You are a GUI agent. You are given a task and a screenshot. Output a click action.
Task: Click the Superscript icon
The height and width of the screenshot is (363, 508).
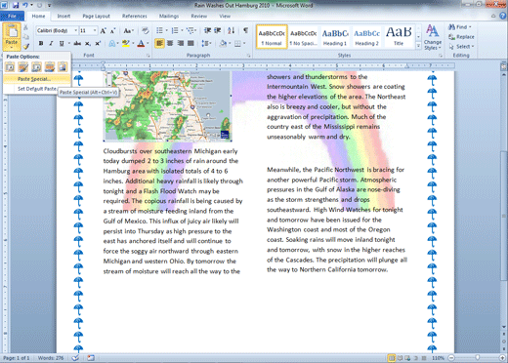pos(98,43)
